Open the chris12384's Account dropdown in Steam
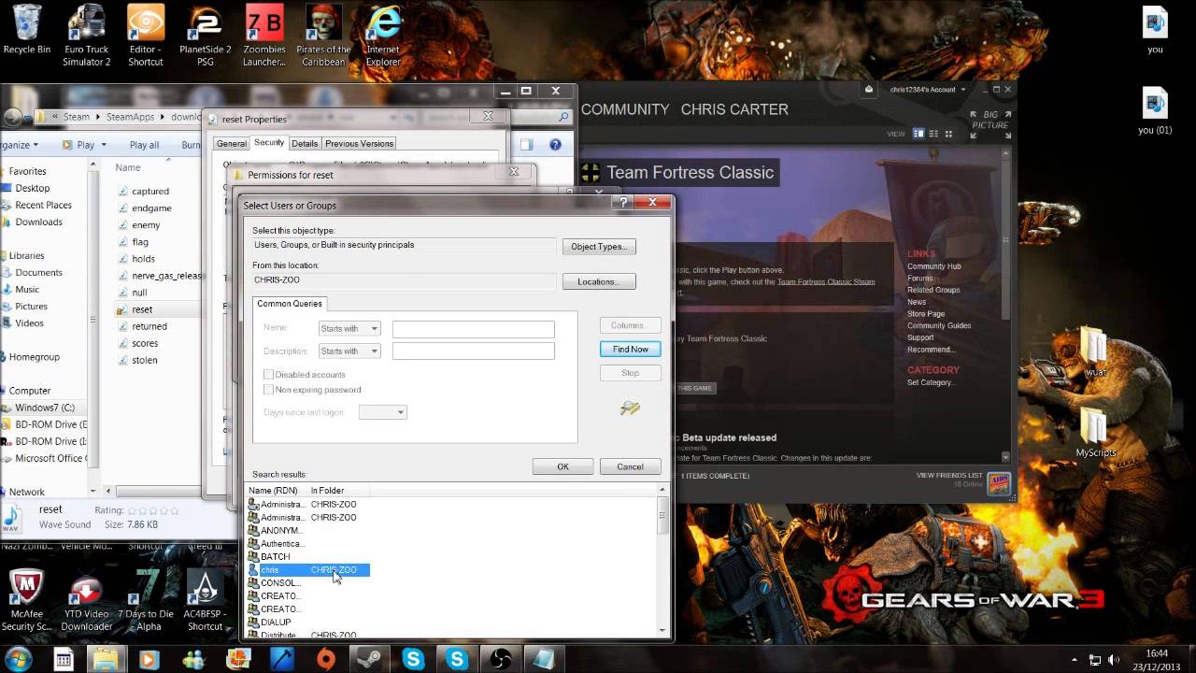Screen dimensions: 1196x673 point(927,90)
